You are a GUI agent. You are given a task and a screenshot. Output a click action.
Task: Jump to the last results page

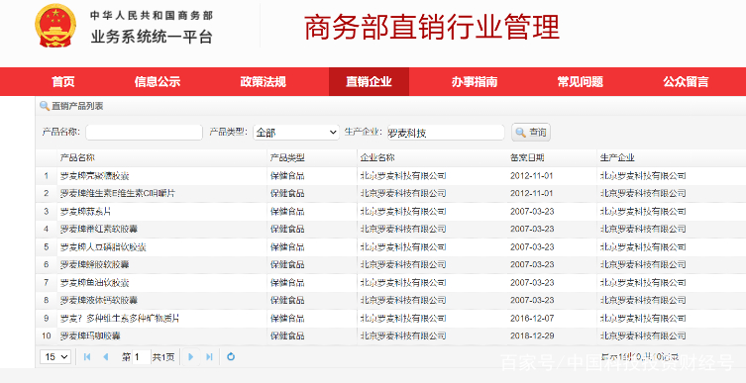(209, 357)
